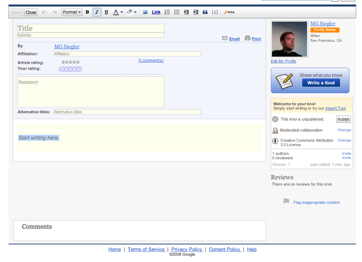Viewport: 362px width, 262px height.
Task: Click the highlight color marker icon
Action: [x=130, y=12]
